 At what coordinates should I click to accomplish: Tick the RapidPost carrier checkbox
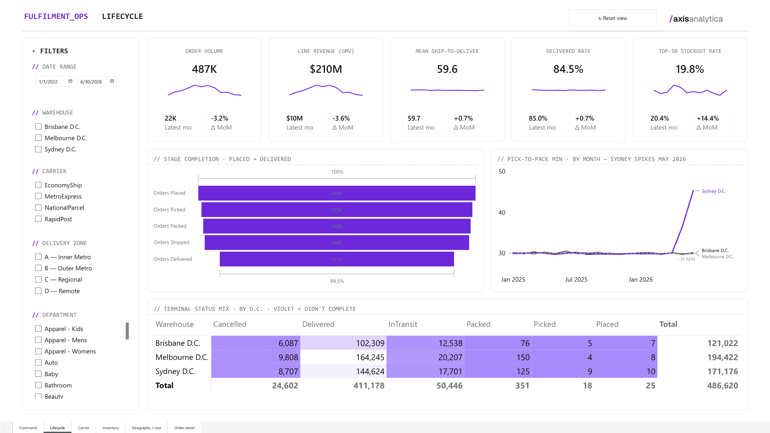[38, 219]
